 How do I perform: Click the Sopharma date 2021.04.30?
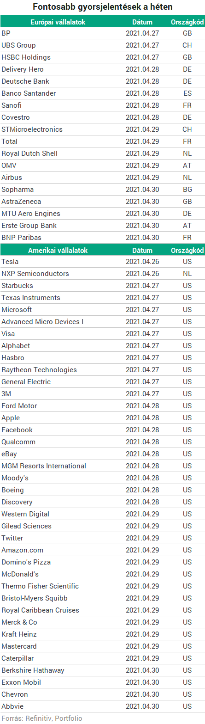coord(142,190)
